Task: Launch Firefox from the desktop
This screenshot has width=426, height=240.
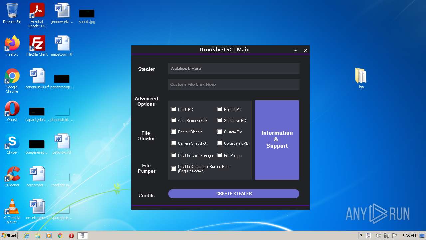Action: (12, 46)
